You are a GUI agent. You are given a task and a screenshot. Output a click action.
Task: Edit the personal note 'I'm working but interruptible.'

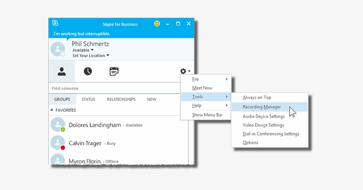pyautogui.click(x=82, y=34)
